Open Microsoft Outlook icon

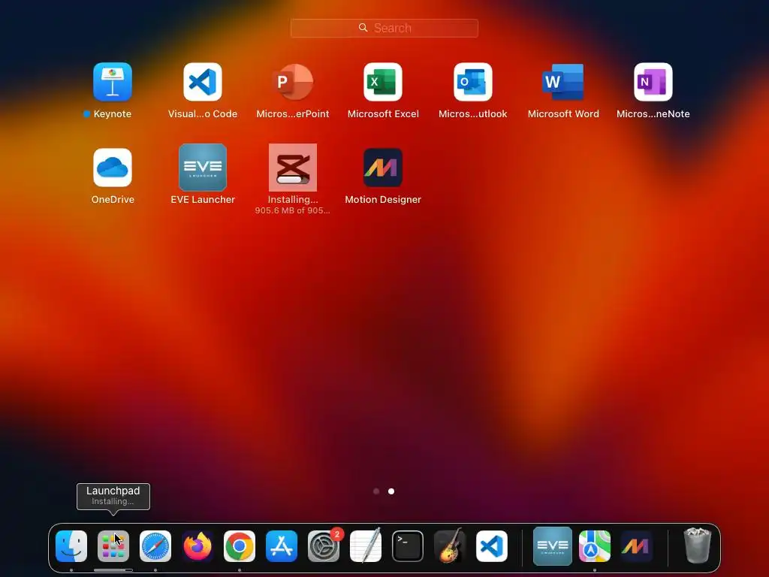point(473,81)
